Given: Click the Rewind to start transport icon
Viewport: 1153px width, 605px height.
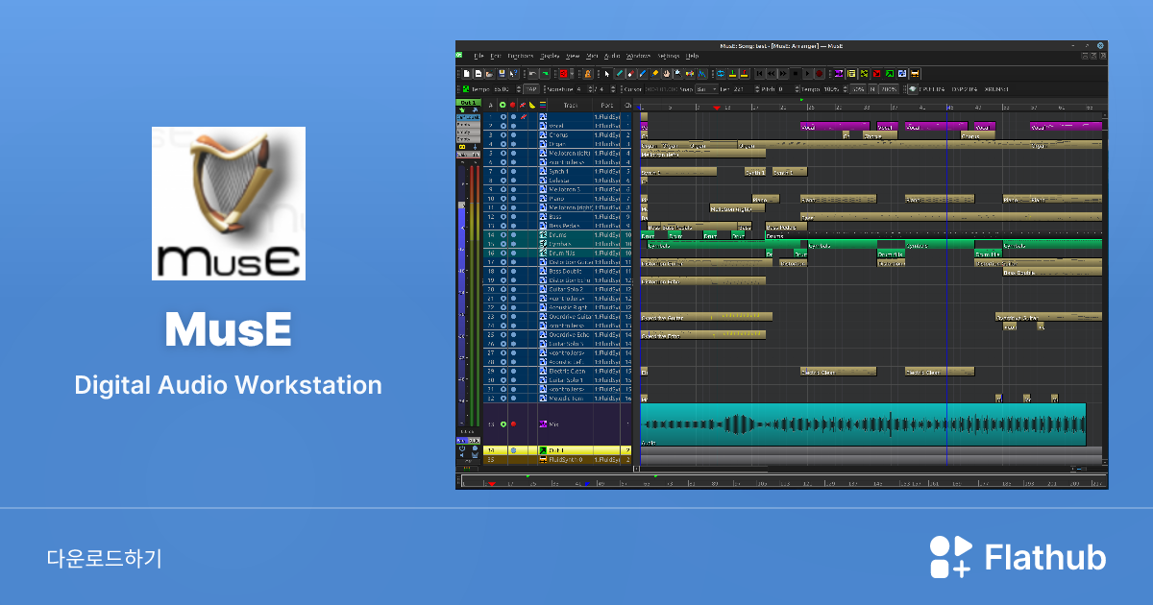Looking at the screenshot, I should pyautogui.click(x=759, y=74).
